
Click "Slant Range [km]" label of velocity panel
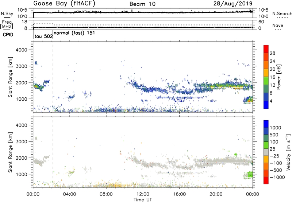[10, 152]
